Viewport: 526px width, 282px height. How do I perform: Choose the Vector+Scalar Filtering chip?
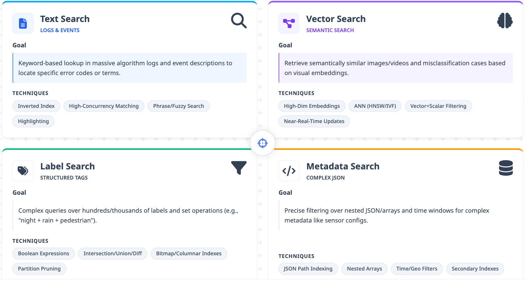[438, 106]
